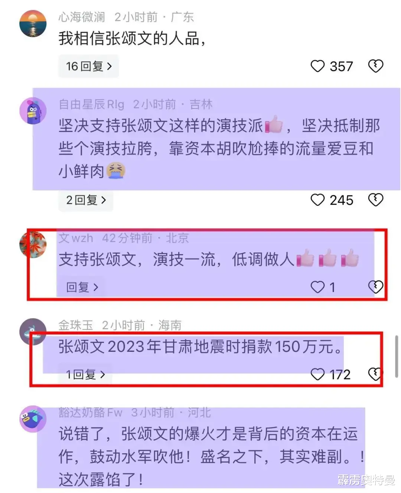Screen dimensions: 401x493
Task: Expand the 2回复 replies thread
Action: 86,200
